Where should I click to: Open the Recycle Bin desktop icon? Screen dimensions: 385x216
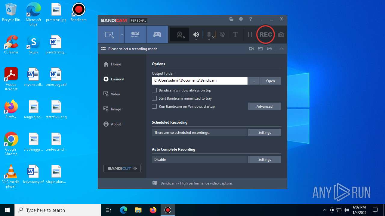(x=11, y=13)
